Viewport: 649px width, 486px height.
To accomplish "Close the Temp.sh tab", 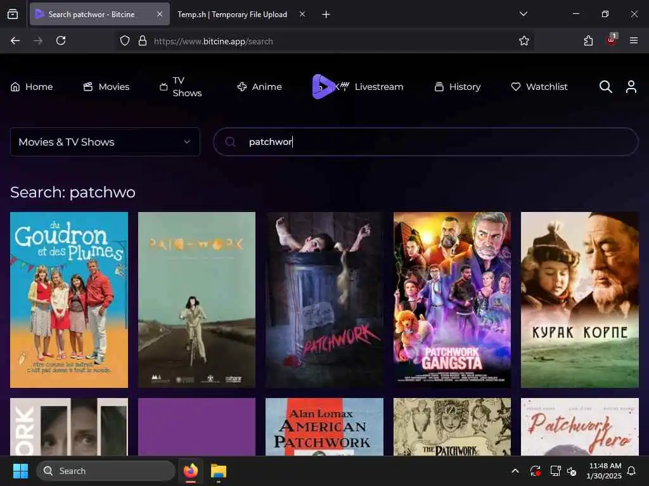I will click(x=302, y=14).
